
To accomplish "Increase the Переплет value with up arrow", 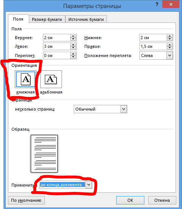I will pyautogui.click(x=73, y=54).
